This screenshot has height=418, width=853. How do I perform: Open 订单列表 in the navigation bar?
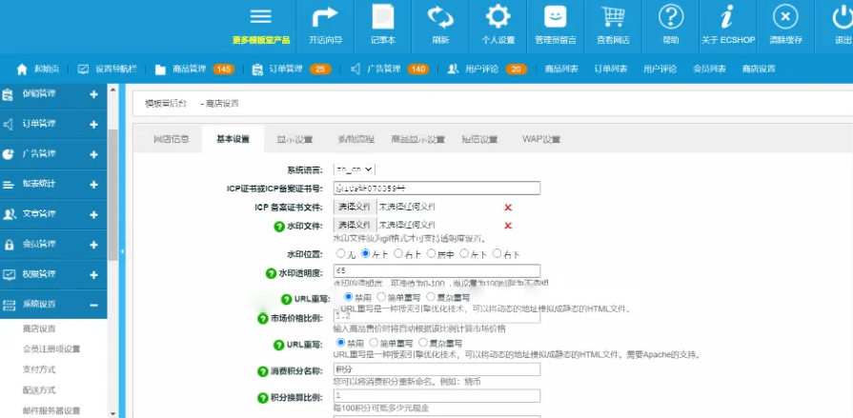click(610, 70)
